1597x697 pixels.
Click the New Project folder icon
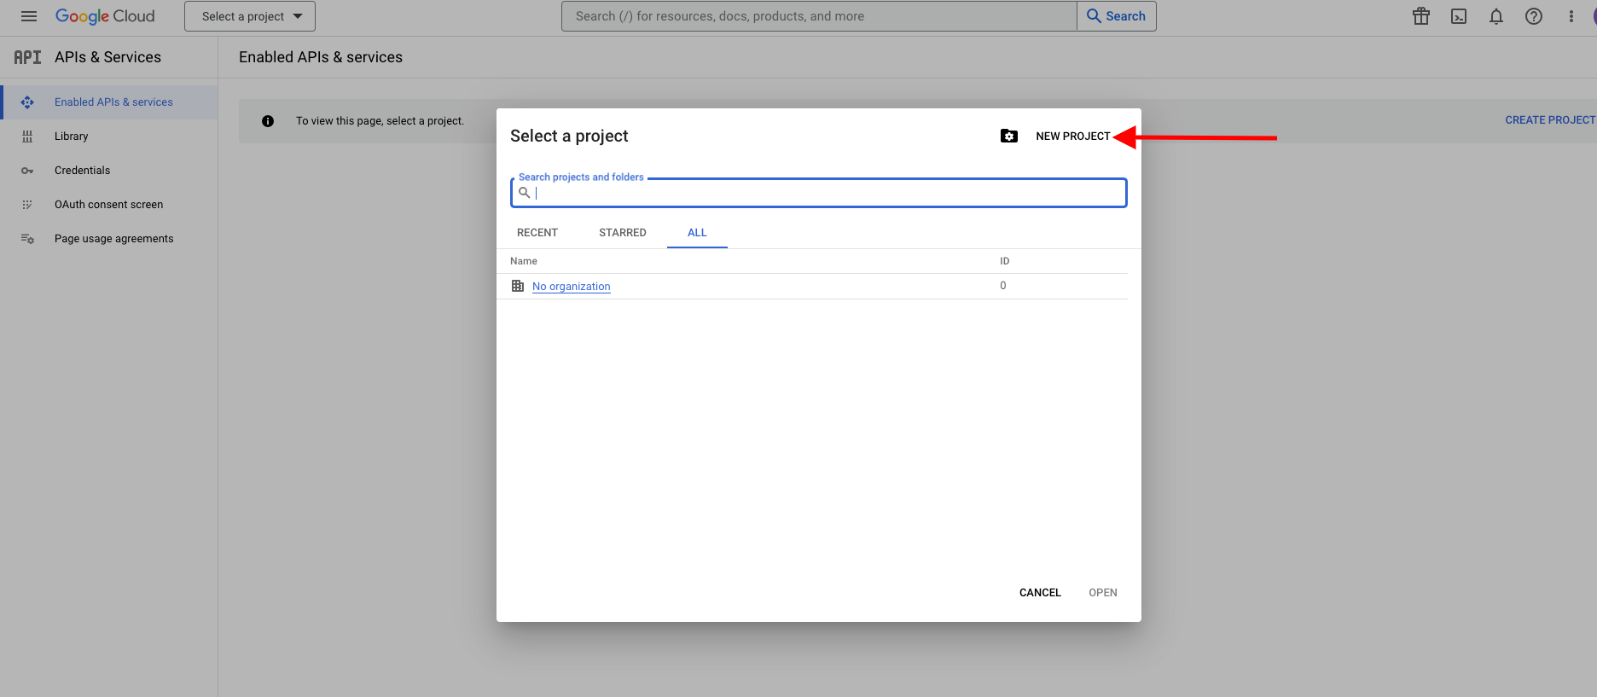(1009, 136)
